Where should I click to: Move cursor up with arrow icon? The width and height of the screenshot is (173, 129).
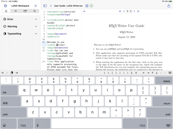(153, 73)
